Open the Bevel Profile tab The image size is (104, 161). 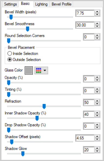coord(62,4)
